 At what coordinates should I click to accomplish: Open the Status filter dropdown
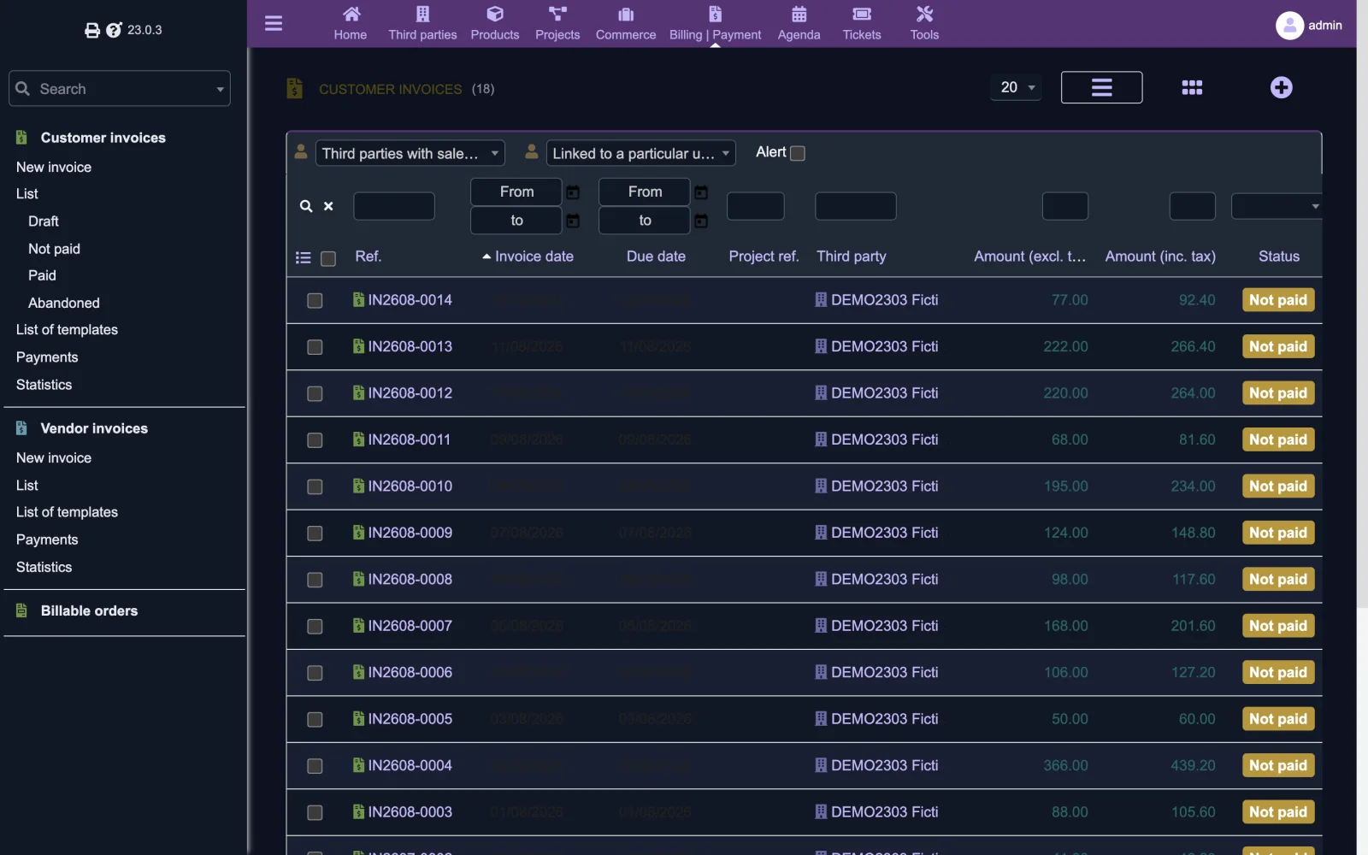[x=1277, y=206]
